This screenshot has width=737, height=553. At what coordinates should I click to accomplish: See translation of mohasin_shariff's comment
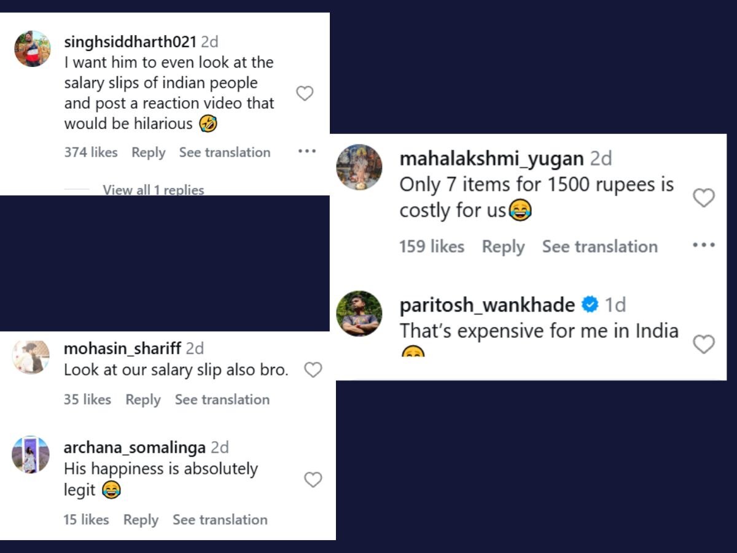[222, 400]
